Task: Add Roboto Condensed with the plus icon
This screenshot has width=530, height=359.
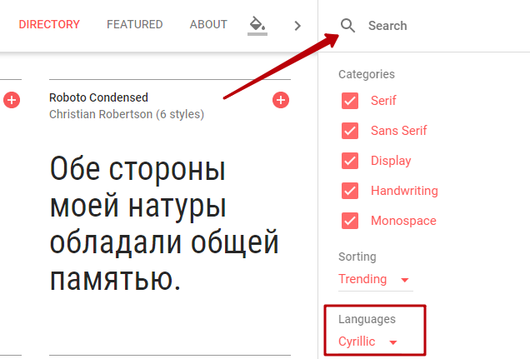Action: pyautogui.click(x=281, y=101)
